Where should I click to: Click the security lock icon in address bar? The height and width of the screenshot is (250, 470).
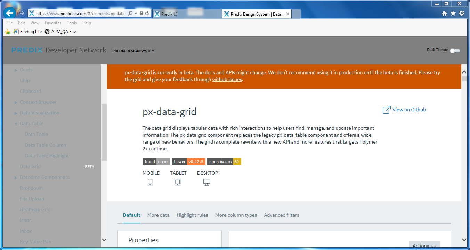point(141,14)
